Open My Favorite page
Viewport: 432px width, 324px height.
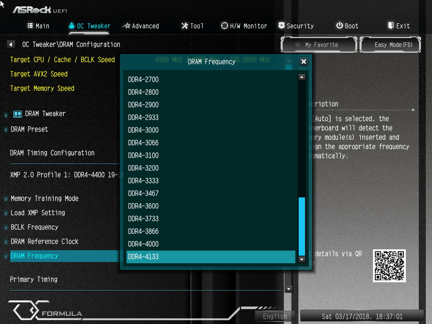pos(319,45)
